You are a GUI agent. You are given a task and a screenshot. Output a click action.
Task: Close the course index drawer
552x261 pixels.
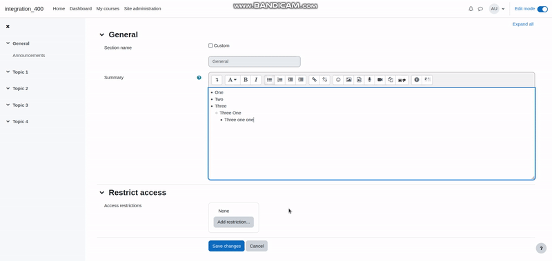pos(8,26)
